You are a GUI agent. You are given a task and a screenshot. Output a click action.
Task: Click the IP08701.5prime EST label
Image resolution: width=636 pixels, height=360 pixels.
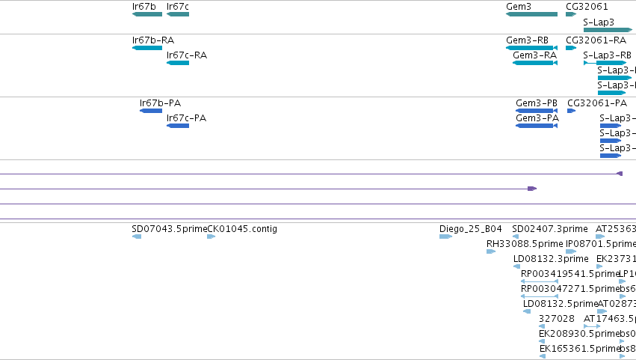point(601,244)
